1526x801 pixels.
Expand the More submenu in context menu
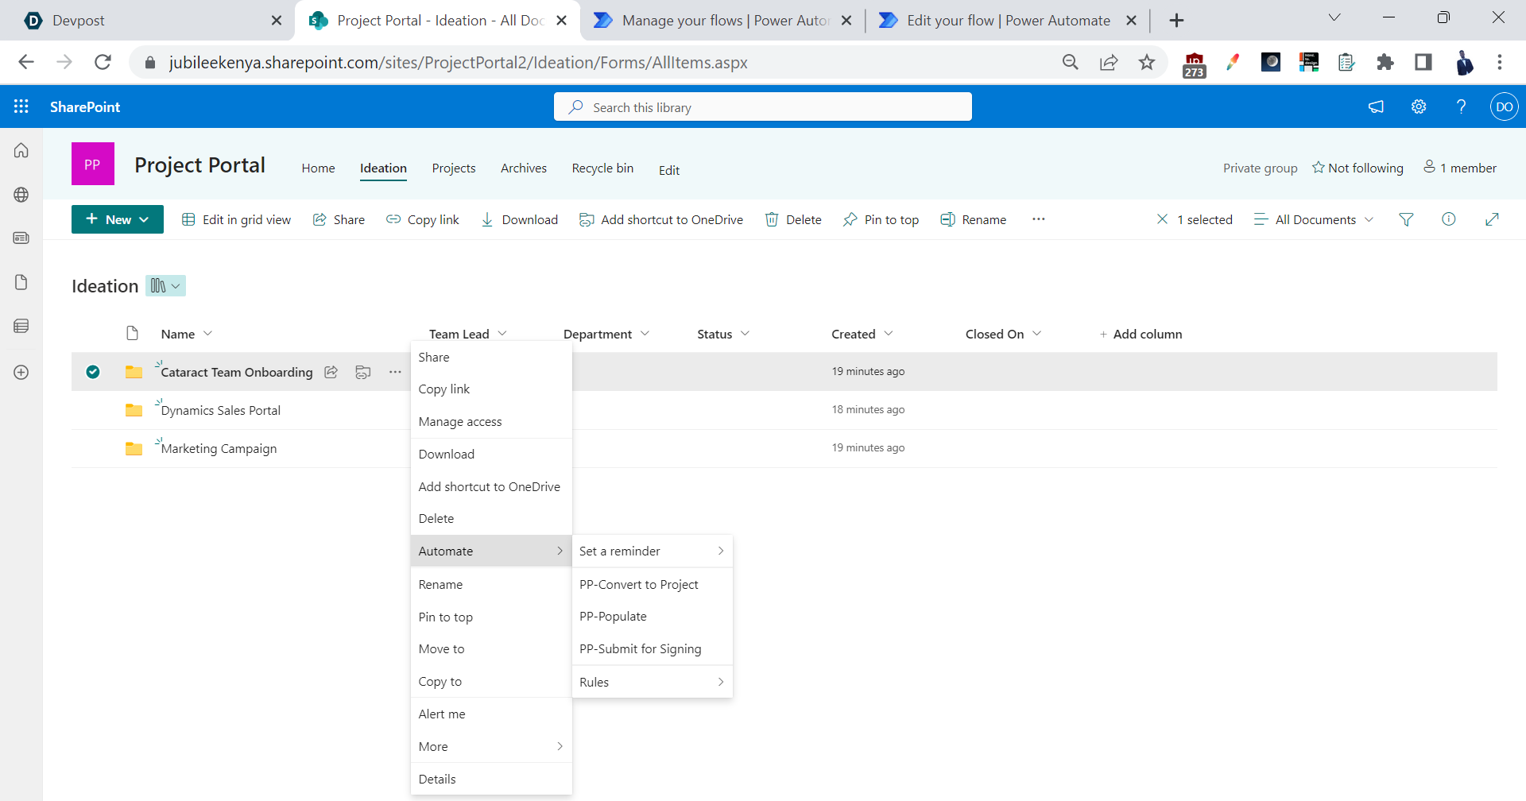491,746
